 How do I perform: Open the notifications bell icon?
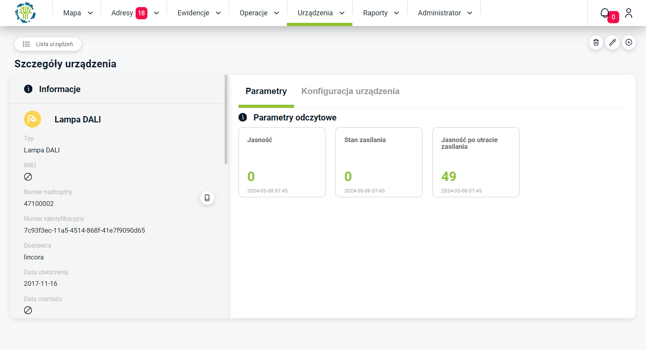(x=605, y=13)
